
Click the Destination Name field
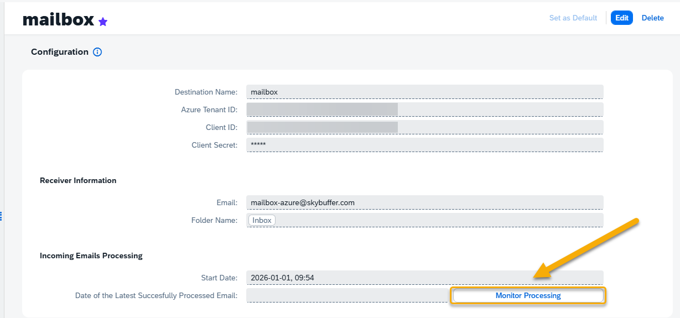coord(424,92)
